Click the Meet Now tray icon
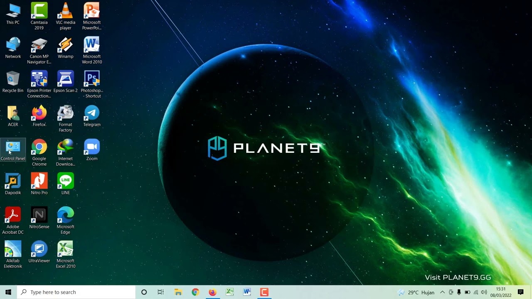 pos(451,292)
